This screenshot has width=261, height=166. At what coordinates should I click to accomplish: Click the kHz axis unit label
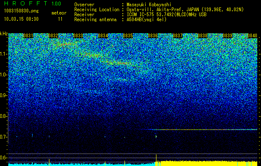click(x=4, y=34)
